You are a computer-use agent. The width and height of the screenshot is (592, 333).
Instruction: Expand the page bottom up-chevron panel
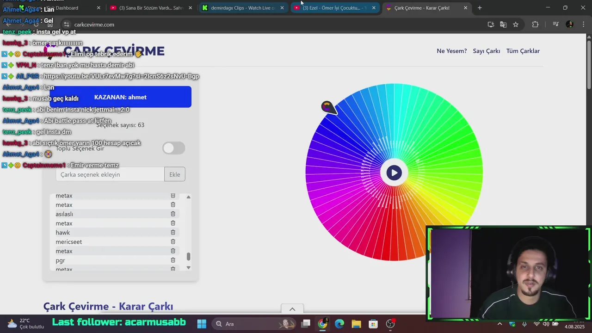292,309
